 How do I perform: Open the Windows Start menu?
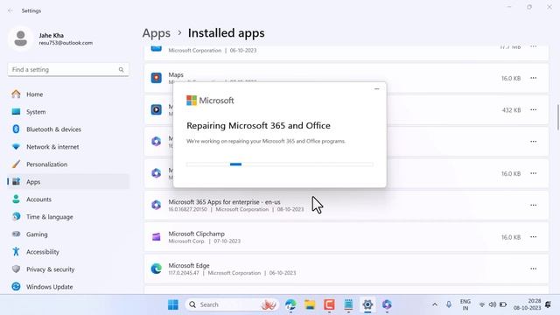(173, 304)
